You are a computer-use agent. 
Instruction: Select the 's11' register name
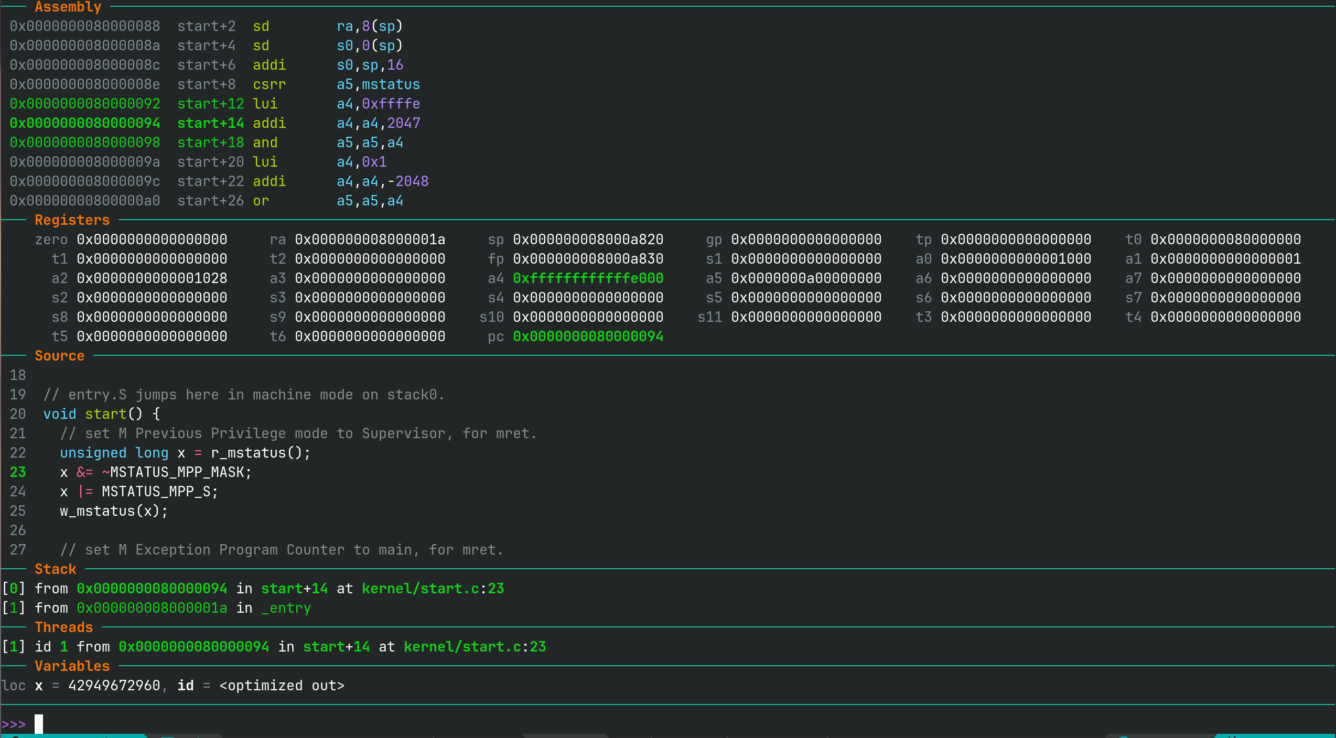click(710, 317)
